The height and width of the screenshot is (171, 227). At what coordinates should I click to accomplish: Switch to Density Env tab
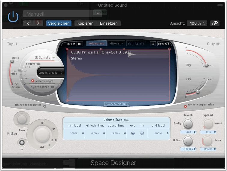click(x=136, y=44)
